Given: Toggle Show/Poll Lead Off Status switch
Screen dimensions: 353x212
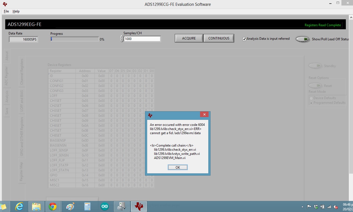Looking at the screenshot, I should [x=303, y=39].
